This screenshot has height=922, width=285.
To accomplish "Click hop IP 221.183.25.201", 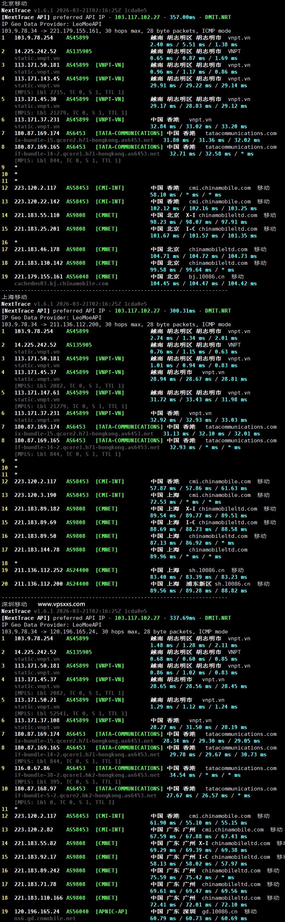I will 37,229.
